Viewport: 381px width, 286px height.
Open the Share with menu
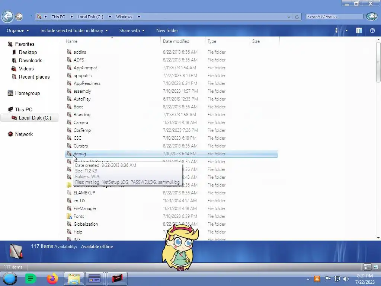click(132, 31)
